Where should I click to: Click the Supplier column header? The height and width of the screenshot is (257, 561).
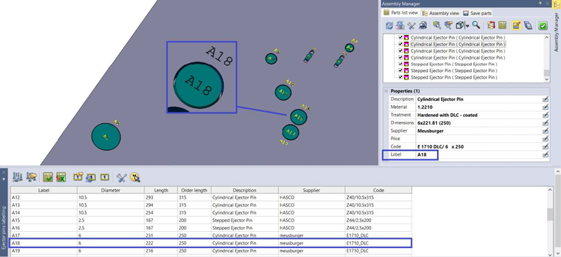tap(311, 190)
